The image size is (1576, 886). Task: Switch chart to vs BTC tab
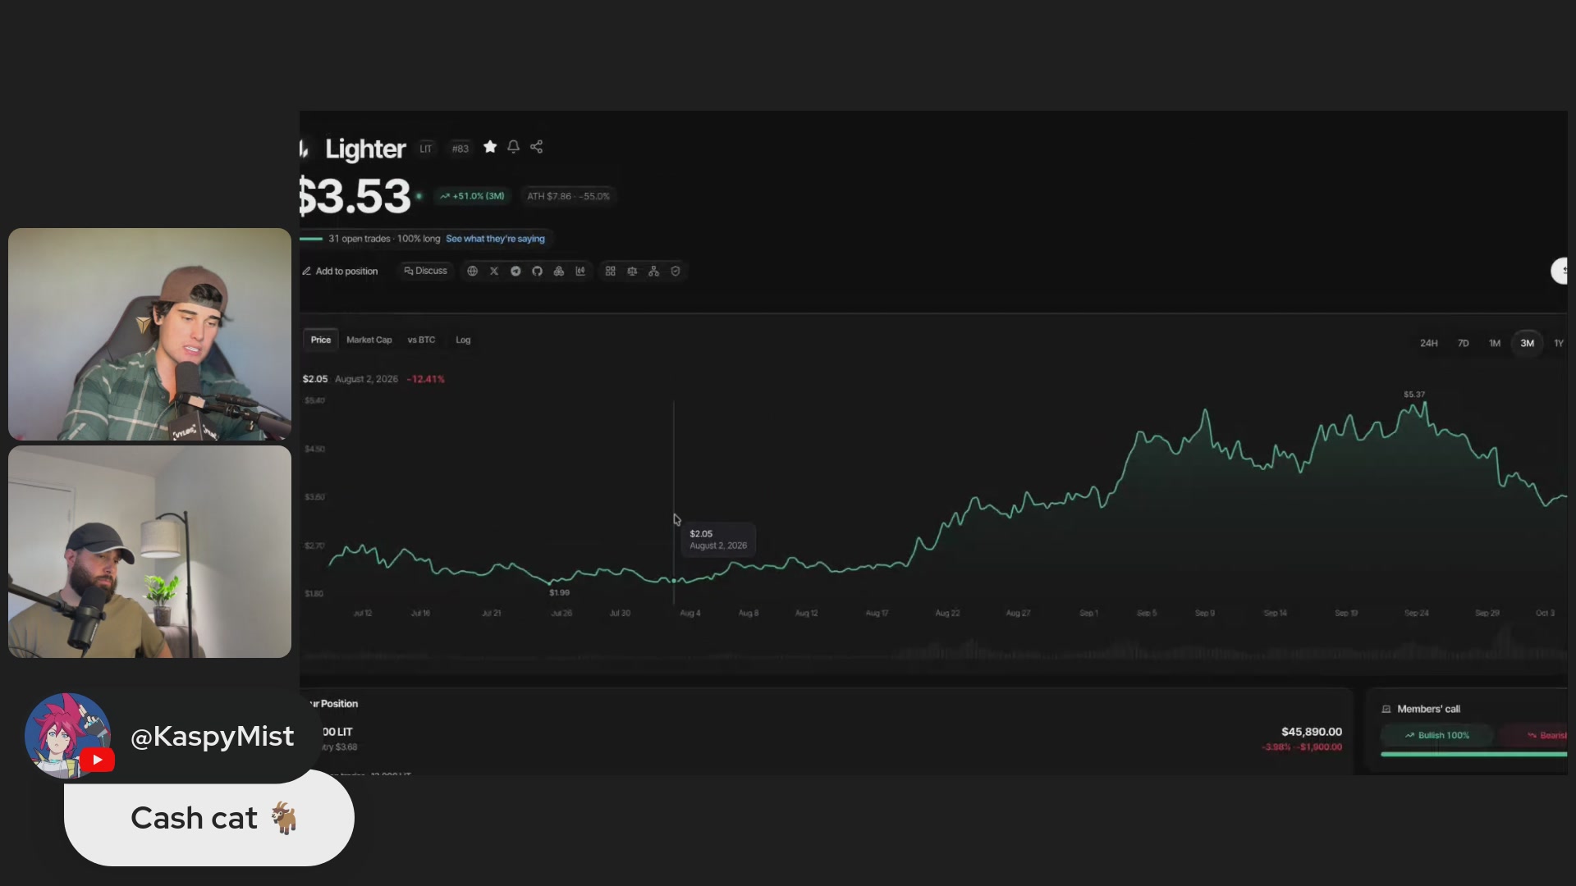(421, 340)
